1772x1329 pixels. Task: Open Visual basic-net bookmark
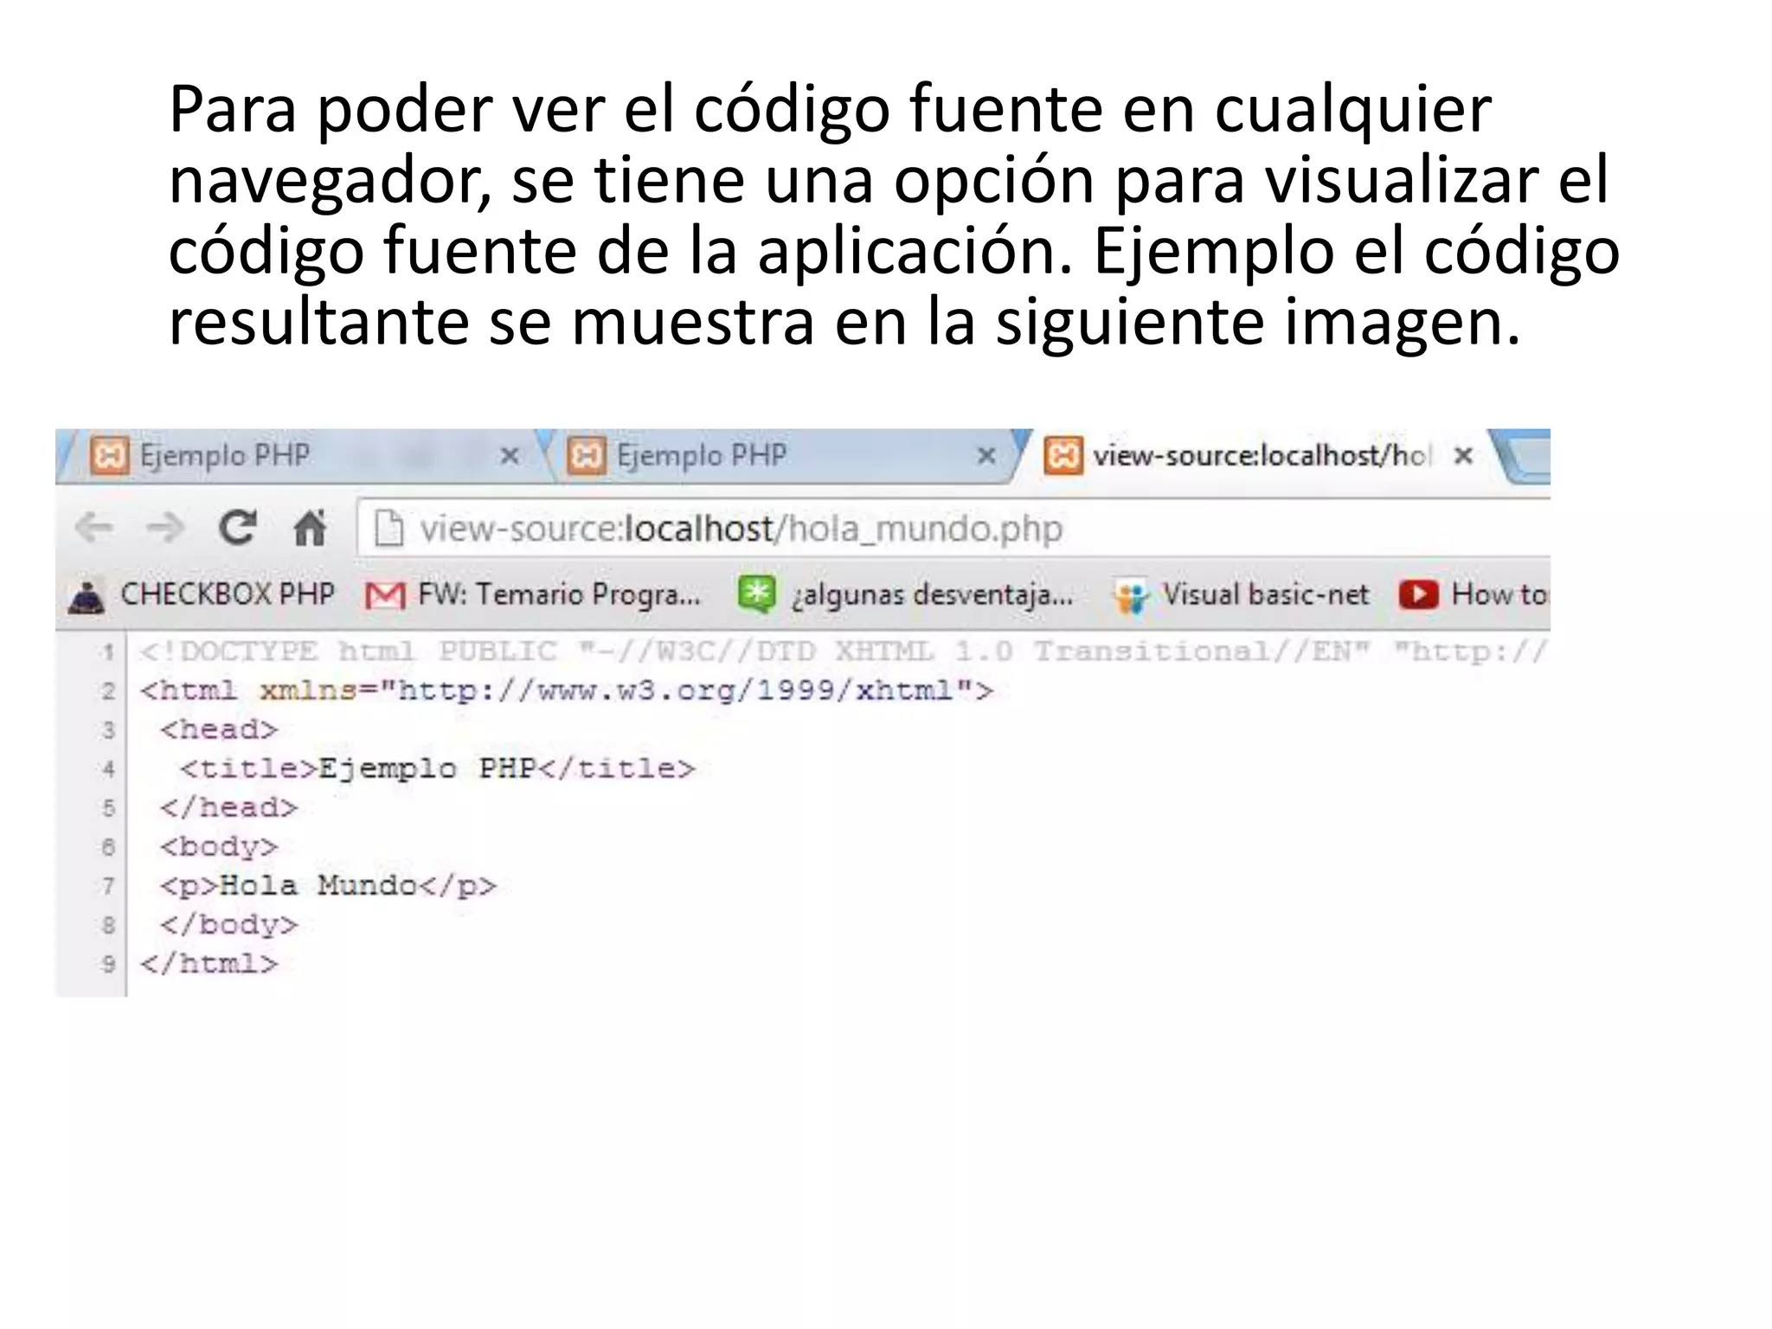point(1242,594)
